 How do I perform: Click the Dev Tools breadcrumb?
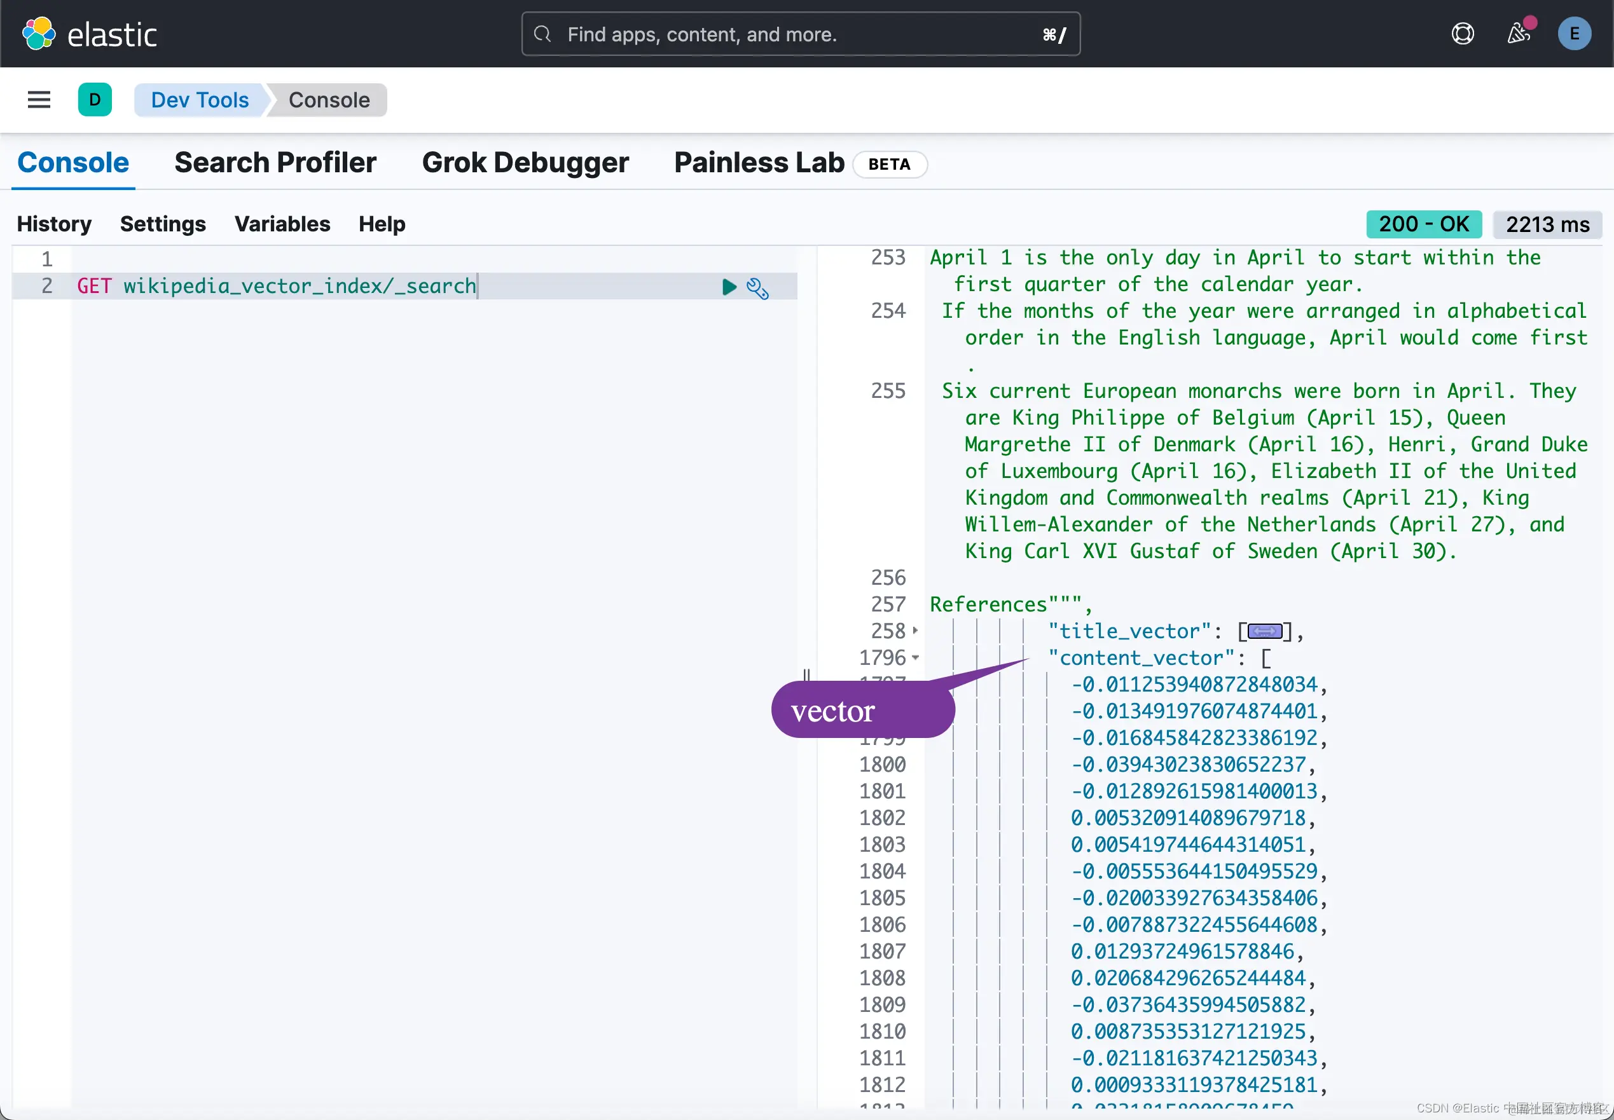click(200, 100)
